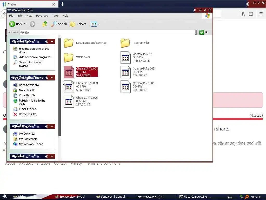Screen dimensions: 266x200
Task: Open the File menu
Action: click(11, 16)
